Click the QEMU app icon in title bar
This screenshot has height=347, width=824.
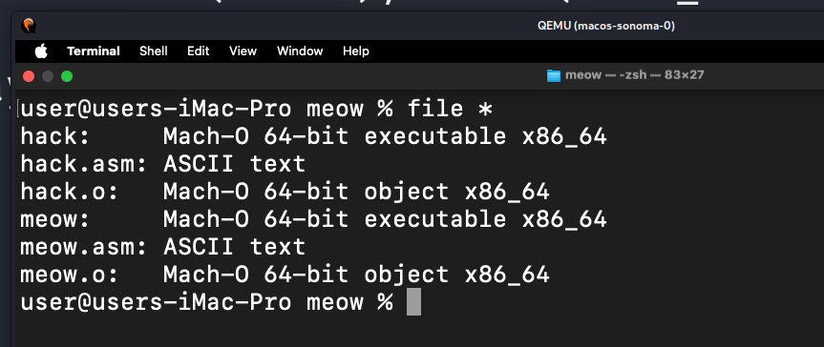29,25
